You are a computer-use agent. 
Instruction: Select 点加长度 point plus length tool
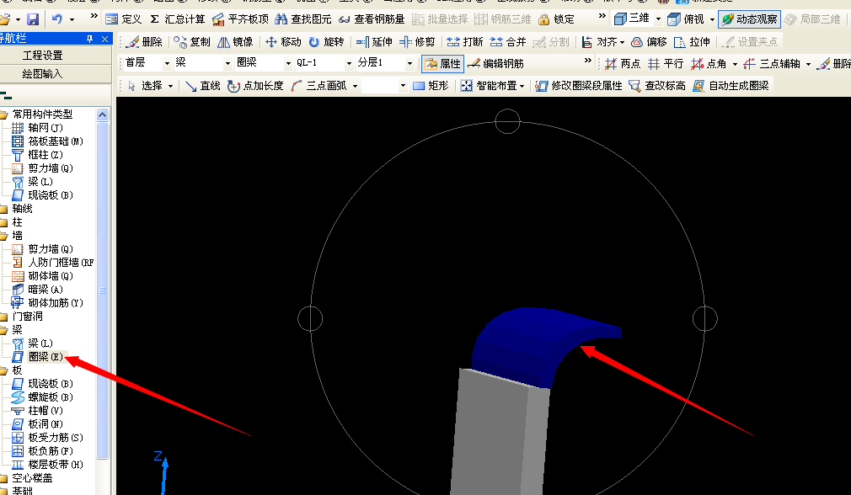point(255,86)
